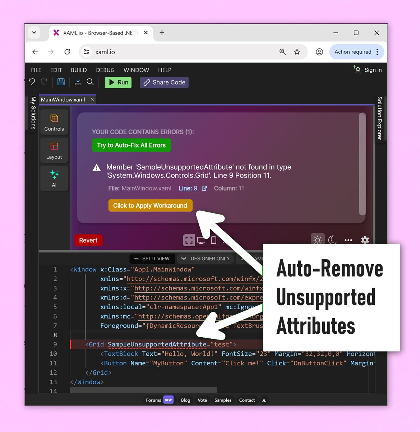The image size is (420, 432).
Task: Open the AI assistant panel
Action: pyautogui.click(x=54, y=178)
